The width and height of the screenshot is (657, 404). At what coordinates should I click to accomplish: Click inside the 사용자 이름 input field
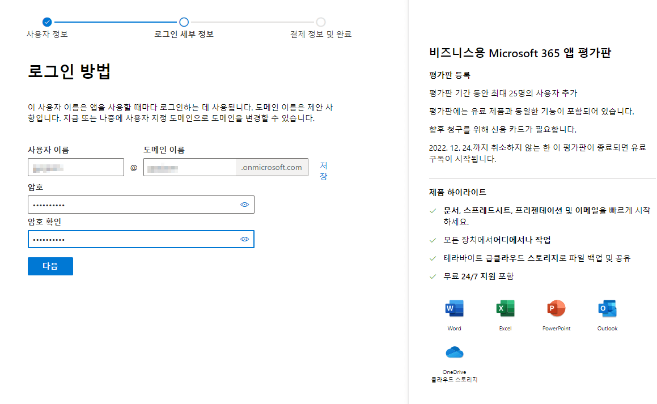75,167
